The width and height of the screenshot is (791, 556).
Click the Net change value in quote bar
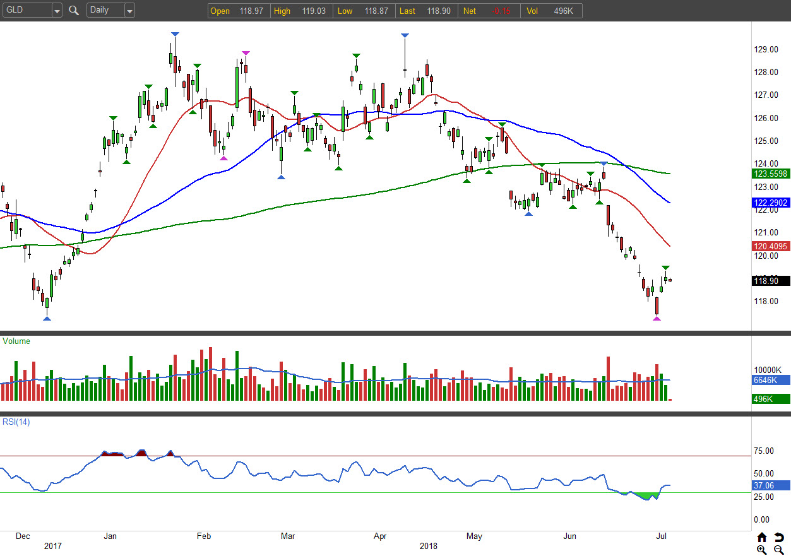[503, 11]
